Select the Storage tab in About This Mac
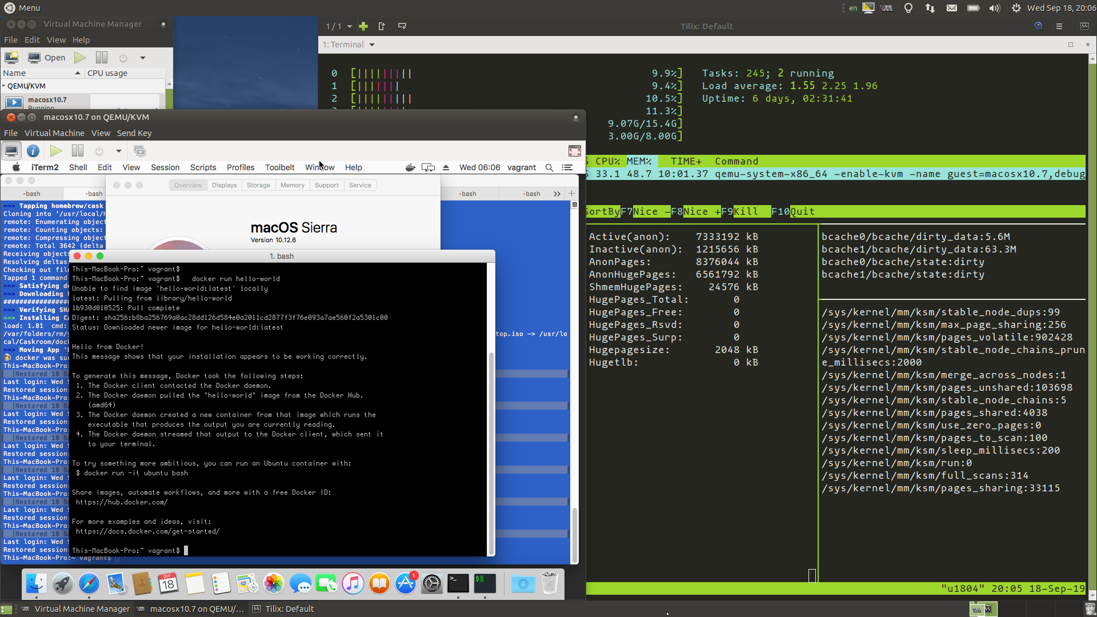The image size is (1097, 617). [258, 185]
